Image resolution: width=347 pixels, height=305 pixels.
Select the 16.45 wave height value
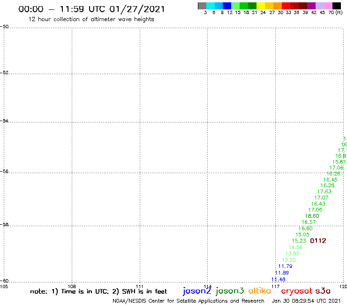coord(331,180)
